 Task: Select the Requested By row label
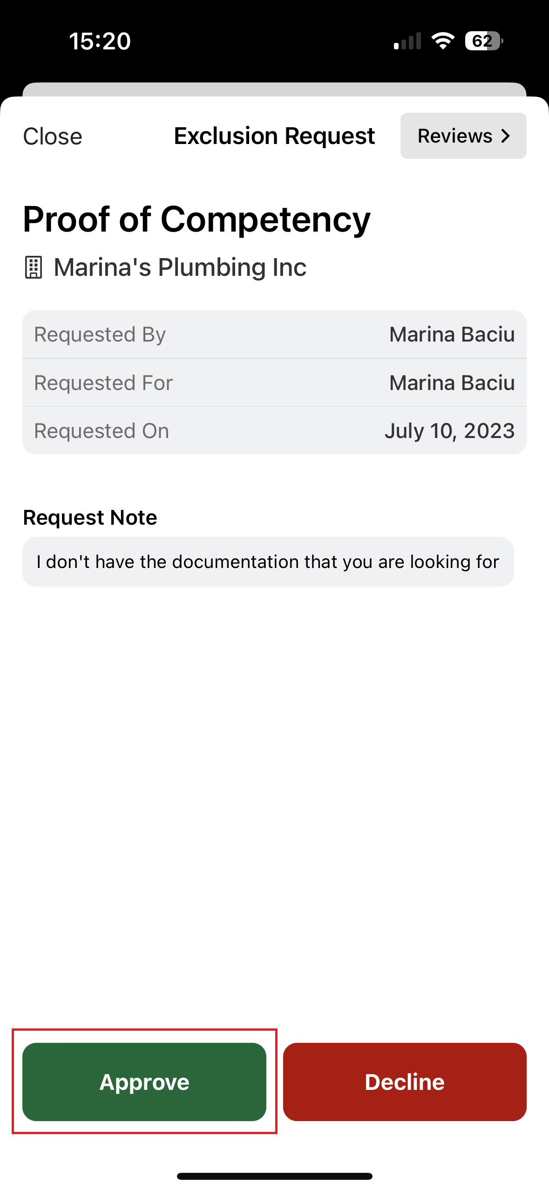[x=100, y=335]
